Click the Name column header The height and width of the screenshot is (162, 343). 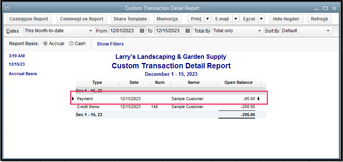pyautogui.click(x=194, y=83)
